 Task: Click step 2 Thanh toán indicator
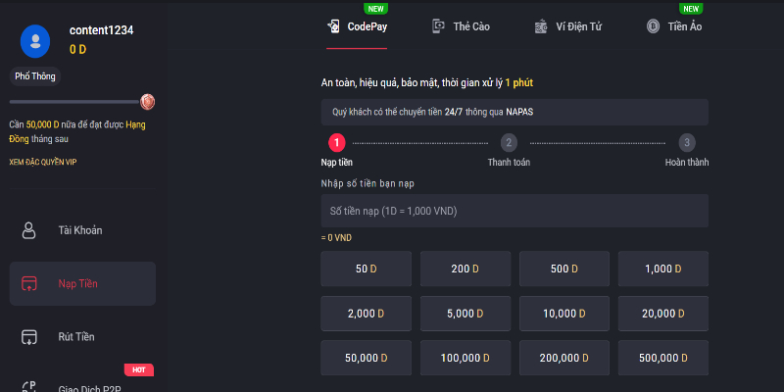509,143
